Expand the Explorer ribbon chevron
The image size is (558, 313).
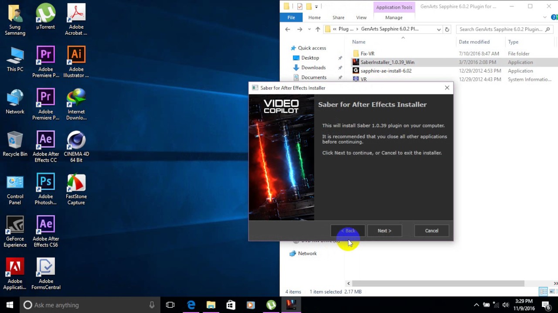(x=545, y=17)
